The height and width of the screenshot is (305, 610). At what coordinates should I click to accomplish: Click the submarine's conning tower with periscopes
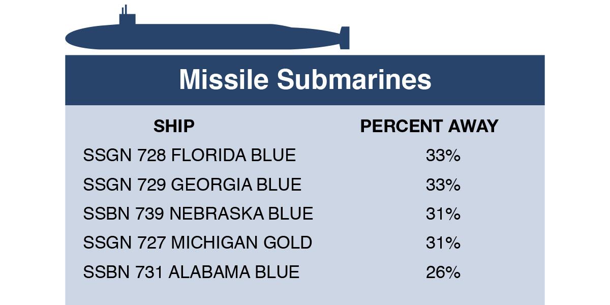(x=127, y=18)
